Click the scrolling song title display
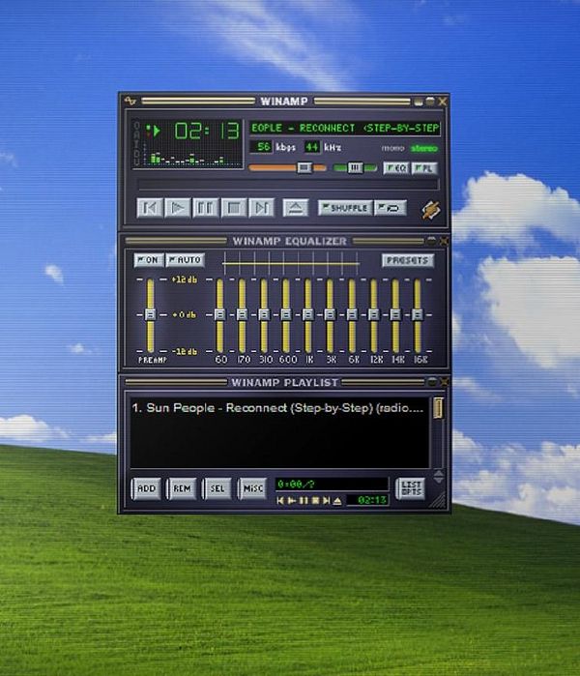This screenshot has height=676, width=580. pyautogui.click(x=345, y=128)
